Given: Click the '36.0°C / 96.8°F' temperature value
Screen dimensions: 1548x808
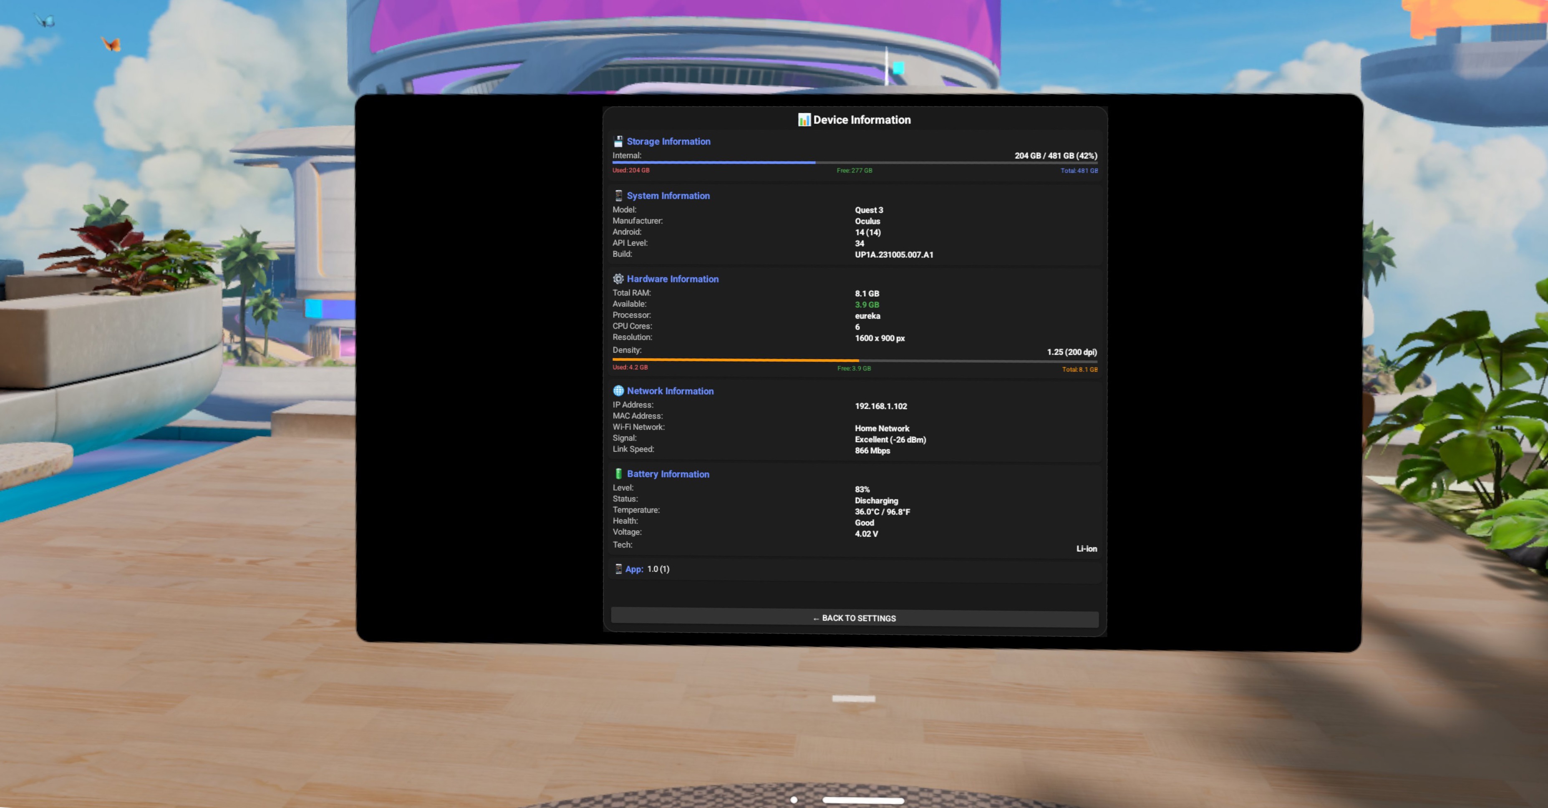Looking at the screenshot, I should pyautogui.click(x=882, y=512).
